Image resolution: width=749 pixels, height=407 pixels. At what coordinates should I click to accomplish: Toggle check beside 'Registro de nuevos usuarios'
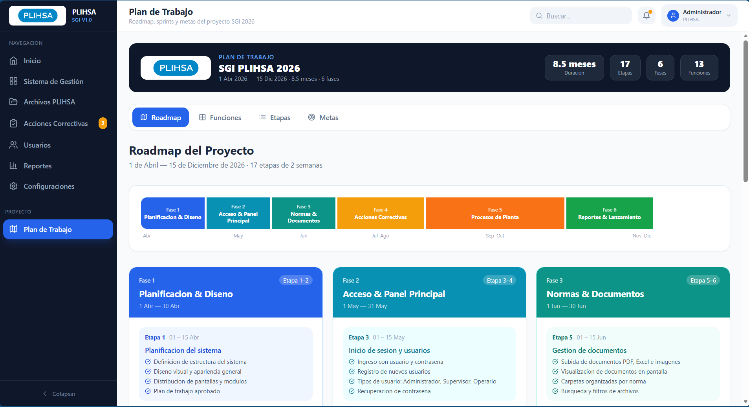[352, 372]
